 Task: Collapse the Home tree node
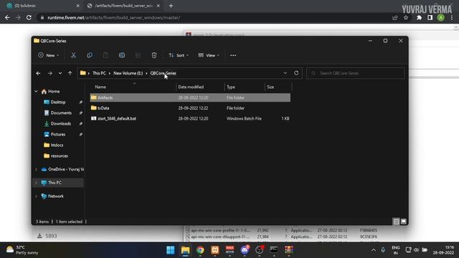tap(37, 92)
